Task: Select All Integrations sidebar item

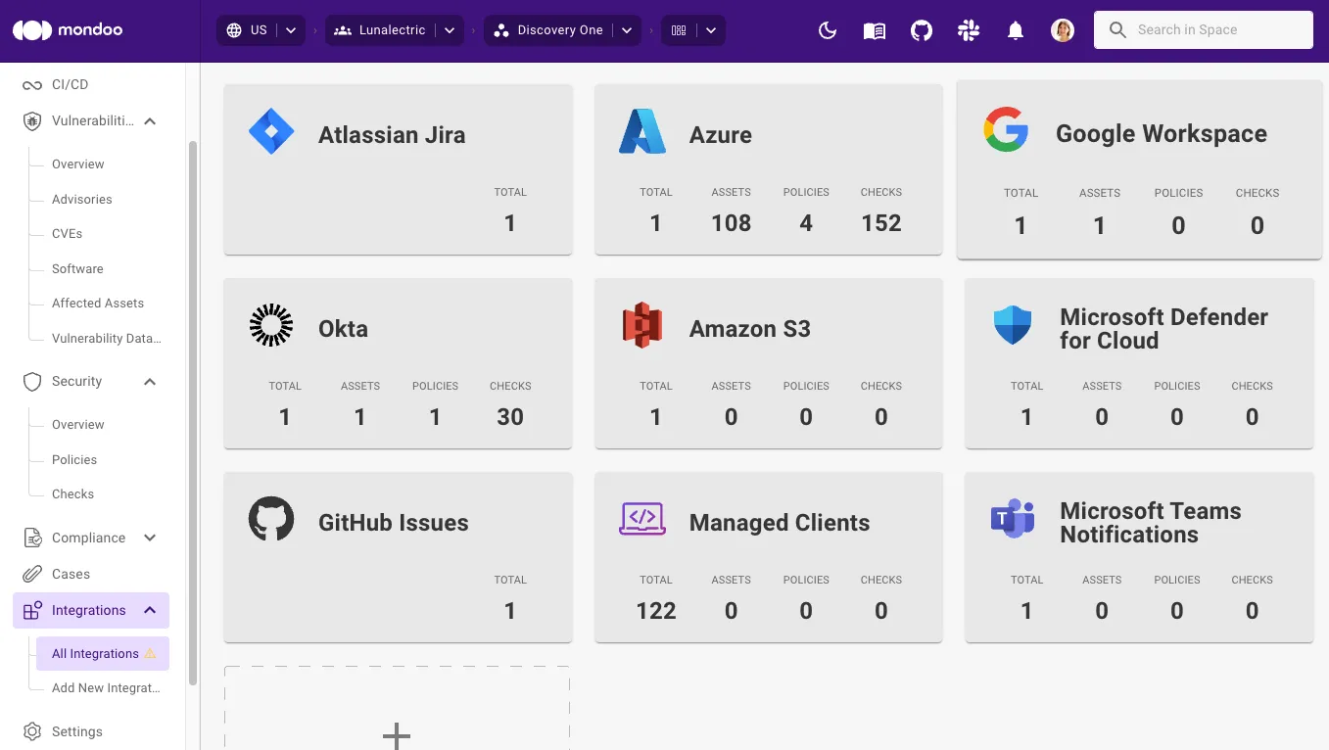Action: coord(103,654)
